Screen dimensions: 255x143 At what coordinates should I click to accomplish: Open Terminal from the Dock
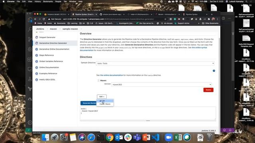[x=100, y=137]
